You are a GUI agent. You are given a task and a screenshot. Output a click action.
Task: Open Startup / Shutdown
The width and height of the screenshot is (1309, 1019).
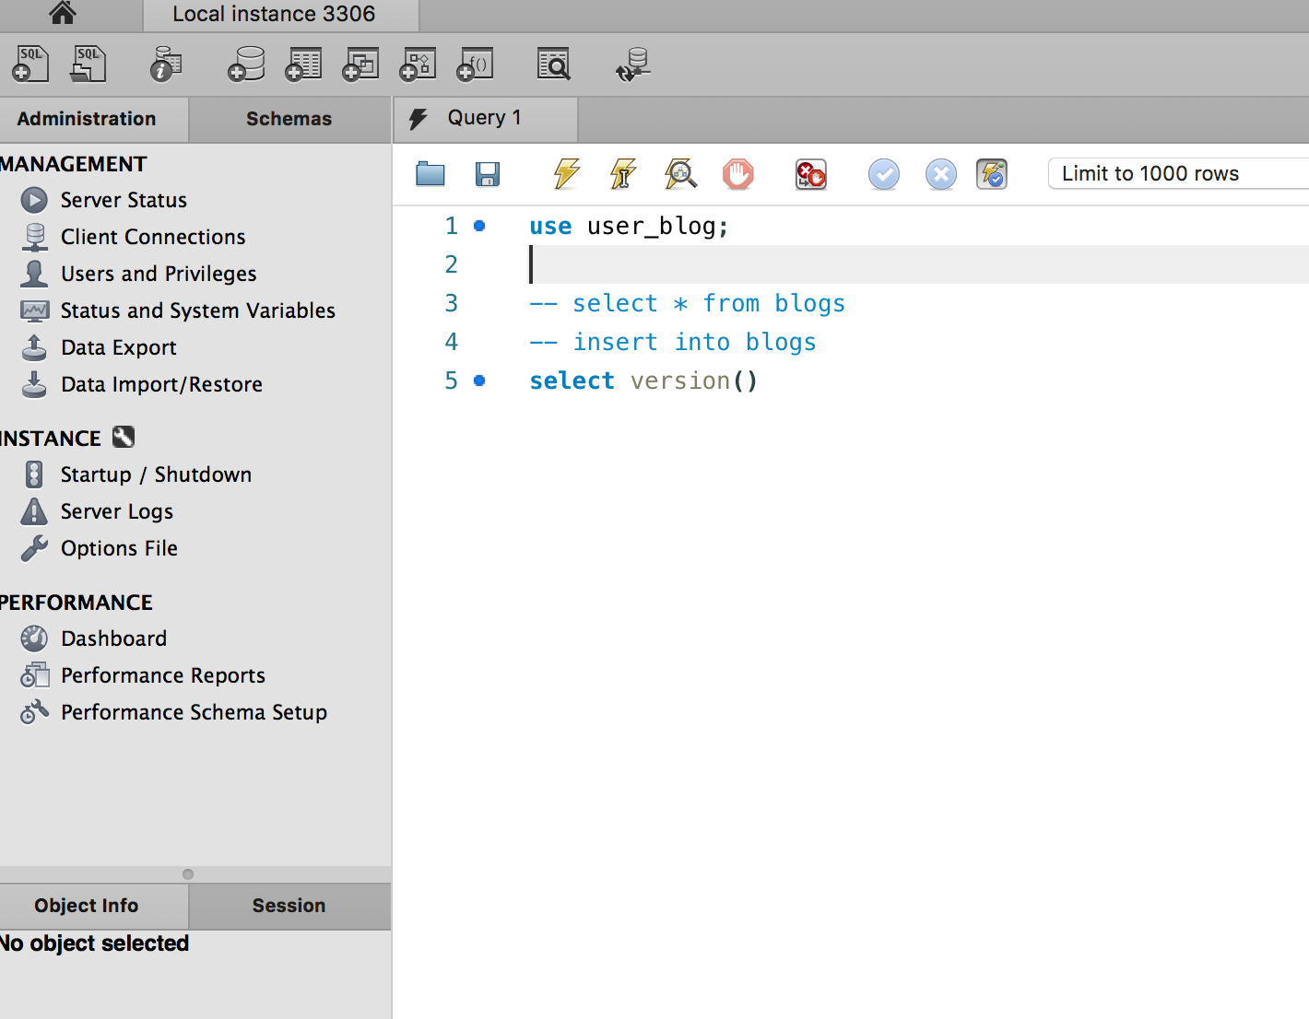(x=156, y=474)
